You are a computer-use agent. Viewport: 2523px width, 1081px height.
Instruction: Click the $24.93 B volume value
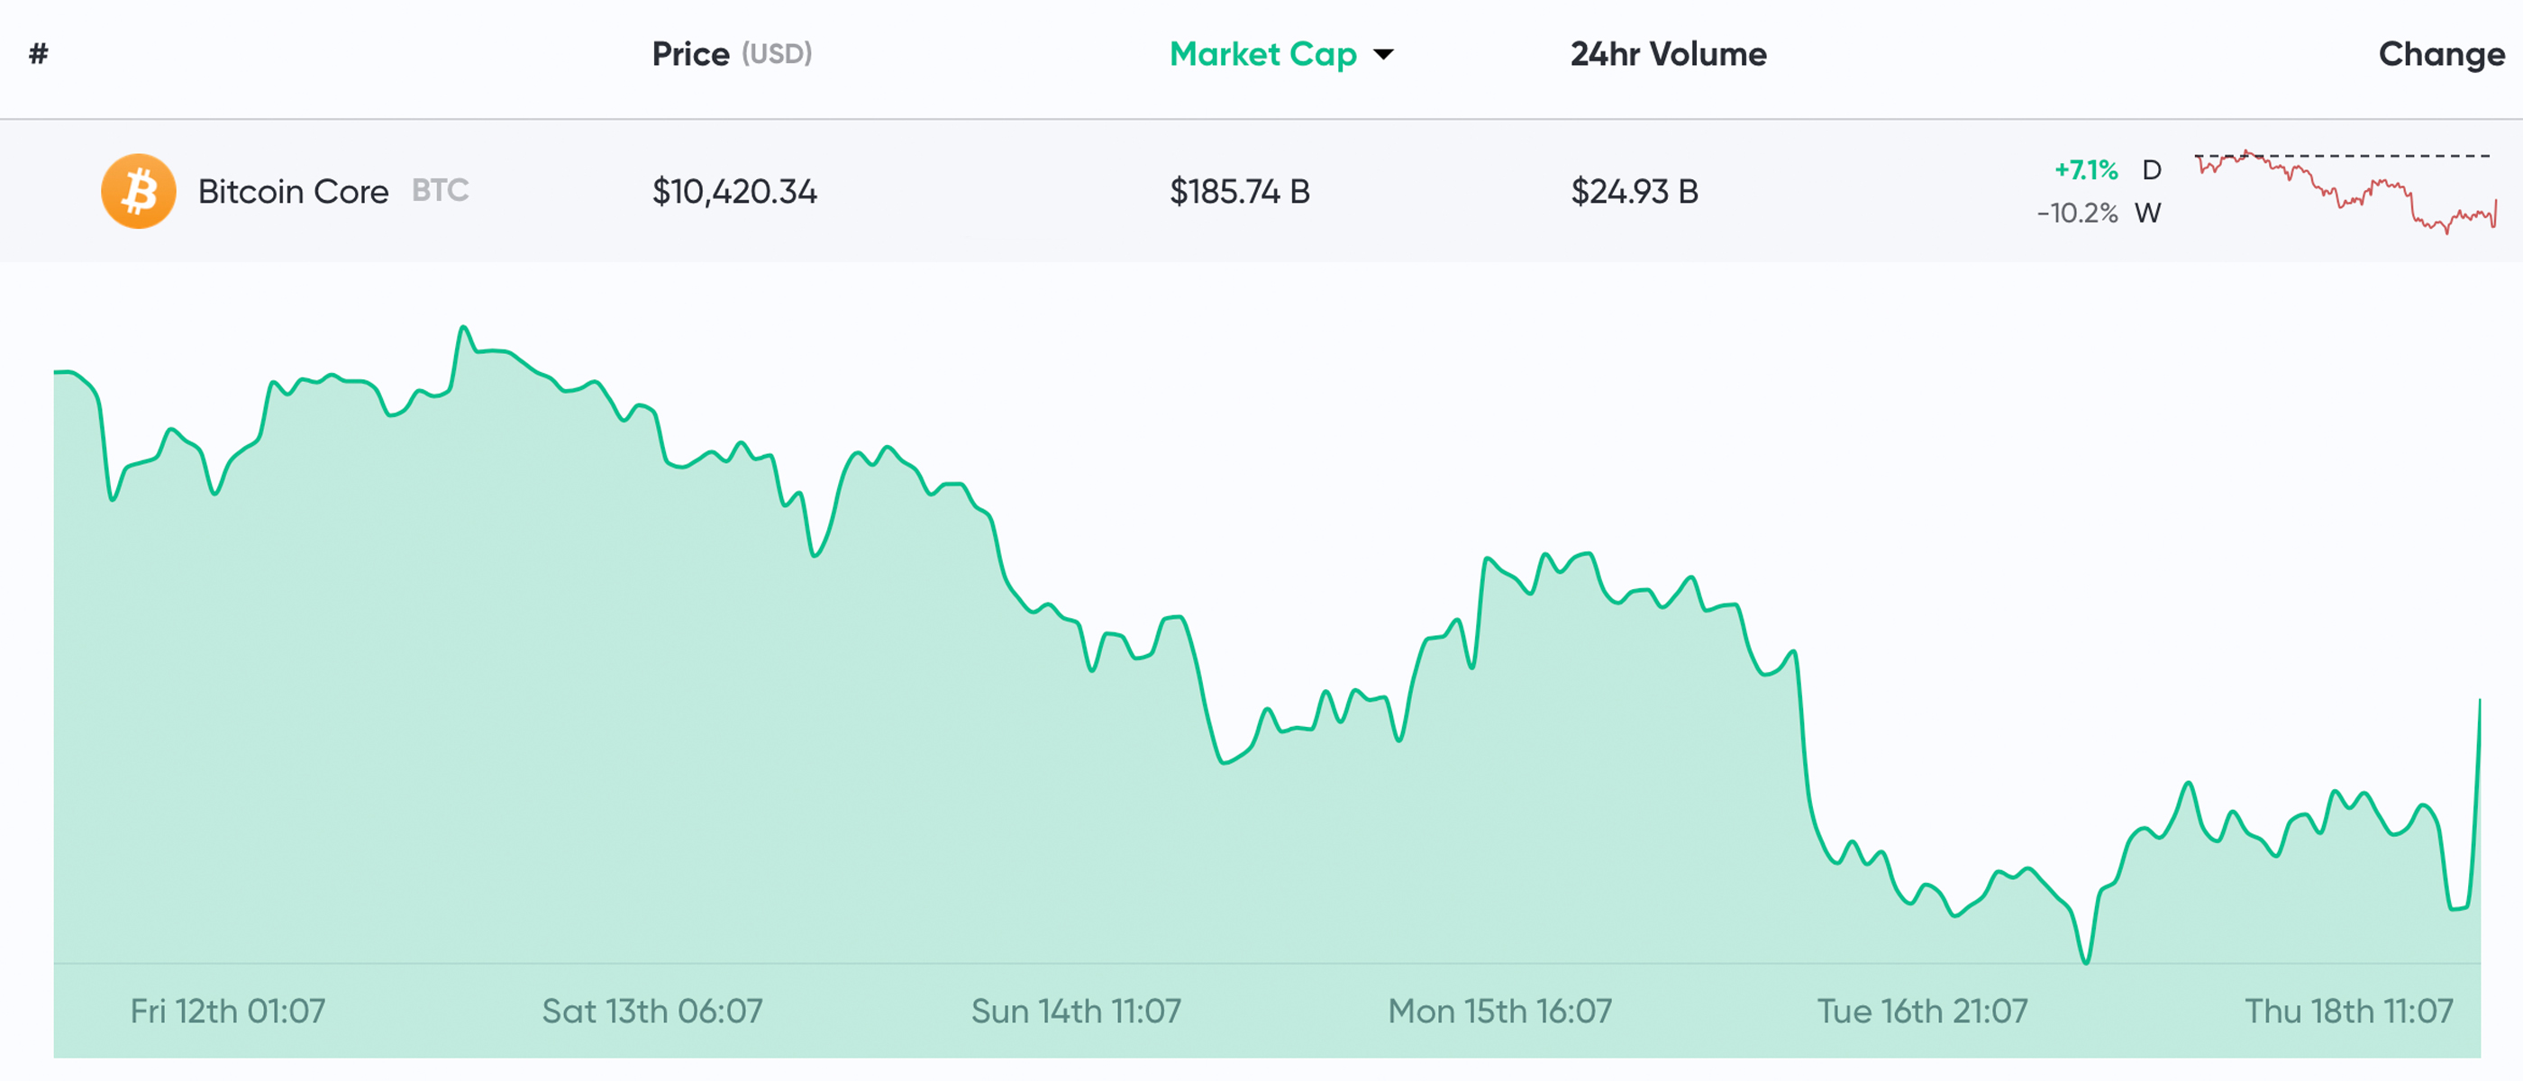1634,191
